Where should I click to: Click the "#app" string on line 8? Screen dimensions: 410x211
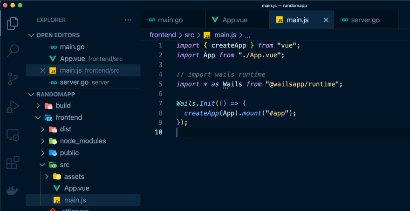point(277,113)
